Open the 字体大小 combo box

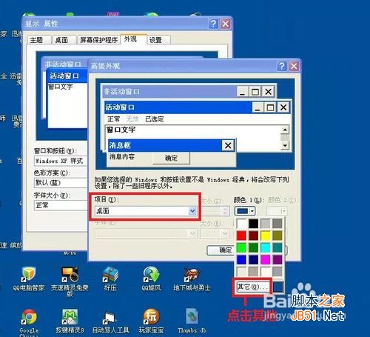tap(61, 205)
